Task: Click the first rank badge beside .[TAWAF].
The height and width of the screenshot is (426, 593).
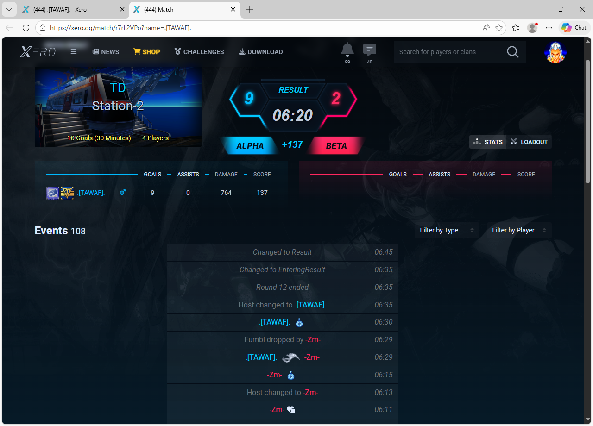Action: click(x=52, y=193)
